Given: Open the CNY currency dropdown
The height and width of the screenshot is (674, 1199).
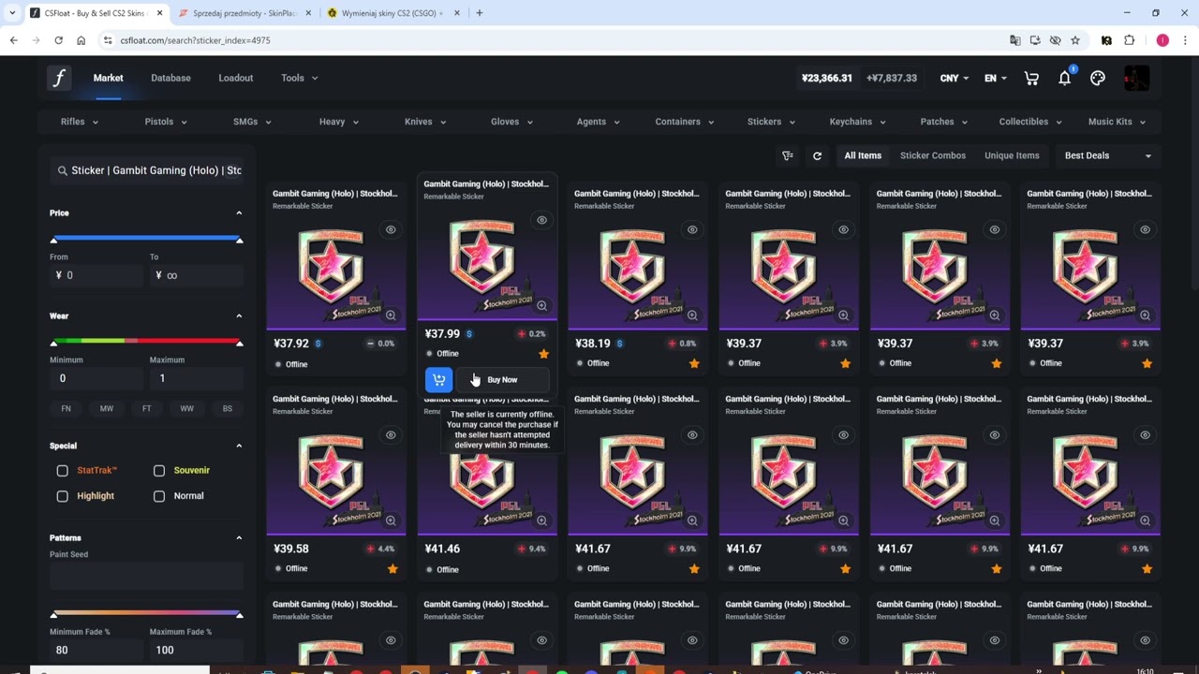Looking at the screenshot, I should 955,79.
